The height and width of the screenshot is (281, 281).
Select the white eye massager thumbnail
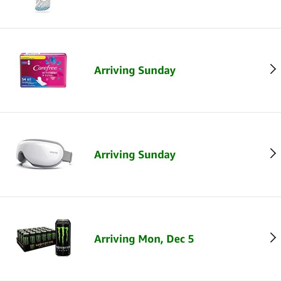coord(44,154)
